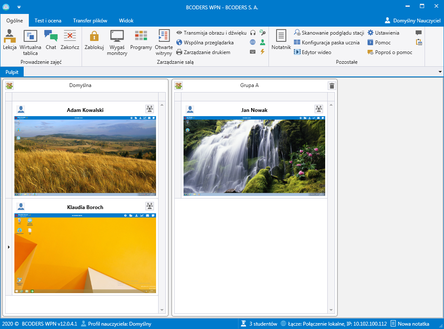Click the BCODERS app icon in title bar
Viewport: 444px width, 329px height.
tap(6, 7)
